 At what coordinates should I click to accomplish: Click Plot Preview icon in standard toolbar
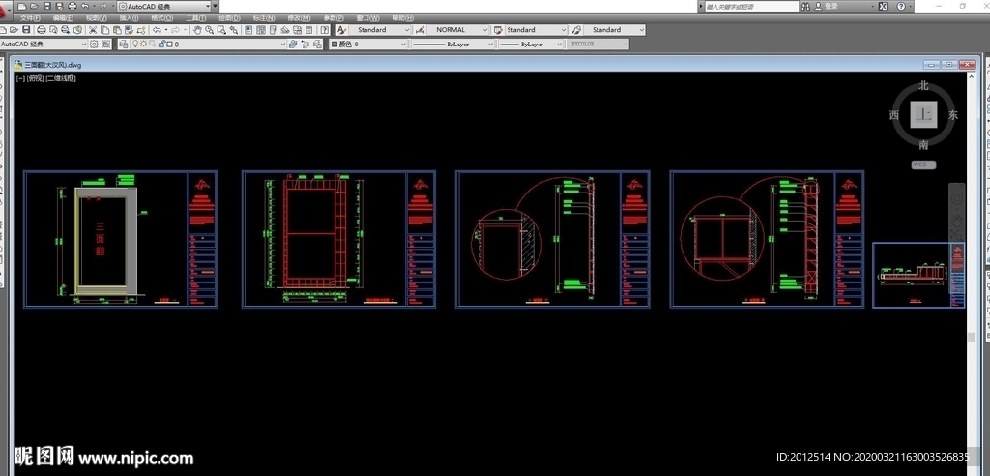(53, 30)
